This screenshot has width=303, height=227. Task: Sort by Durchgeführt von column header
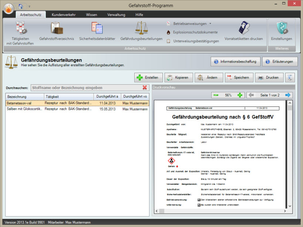click(x=135, y=96)
